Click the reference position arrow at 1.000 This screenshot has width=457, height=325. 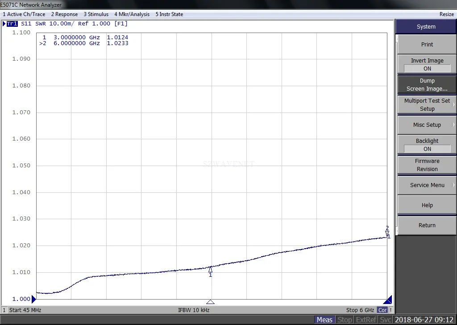[x=33, y=299]
